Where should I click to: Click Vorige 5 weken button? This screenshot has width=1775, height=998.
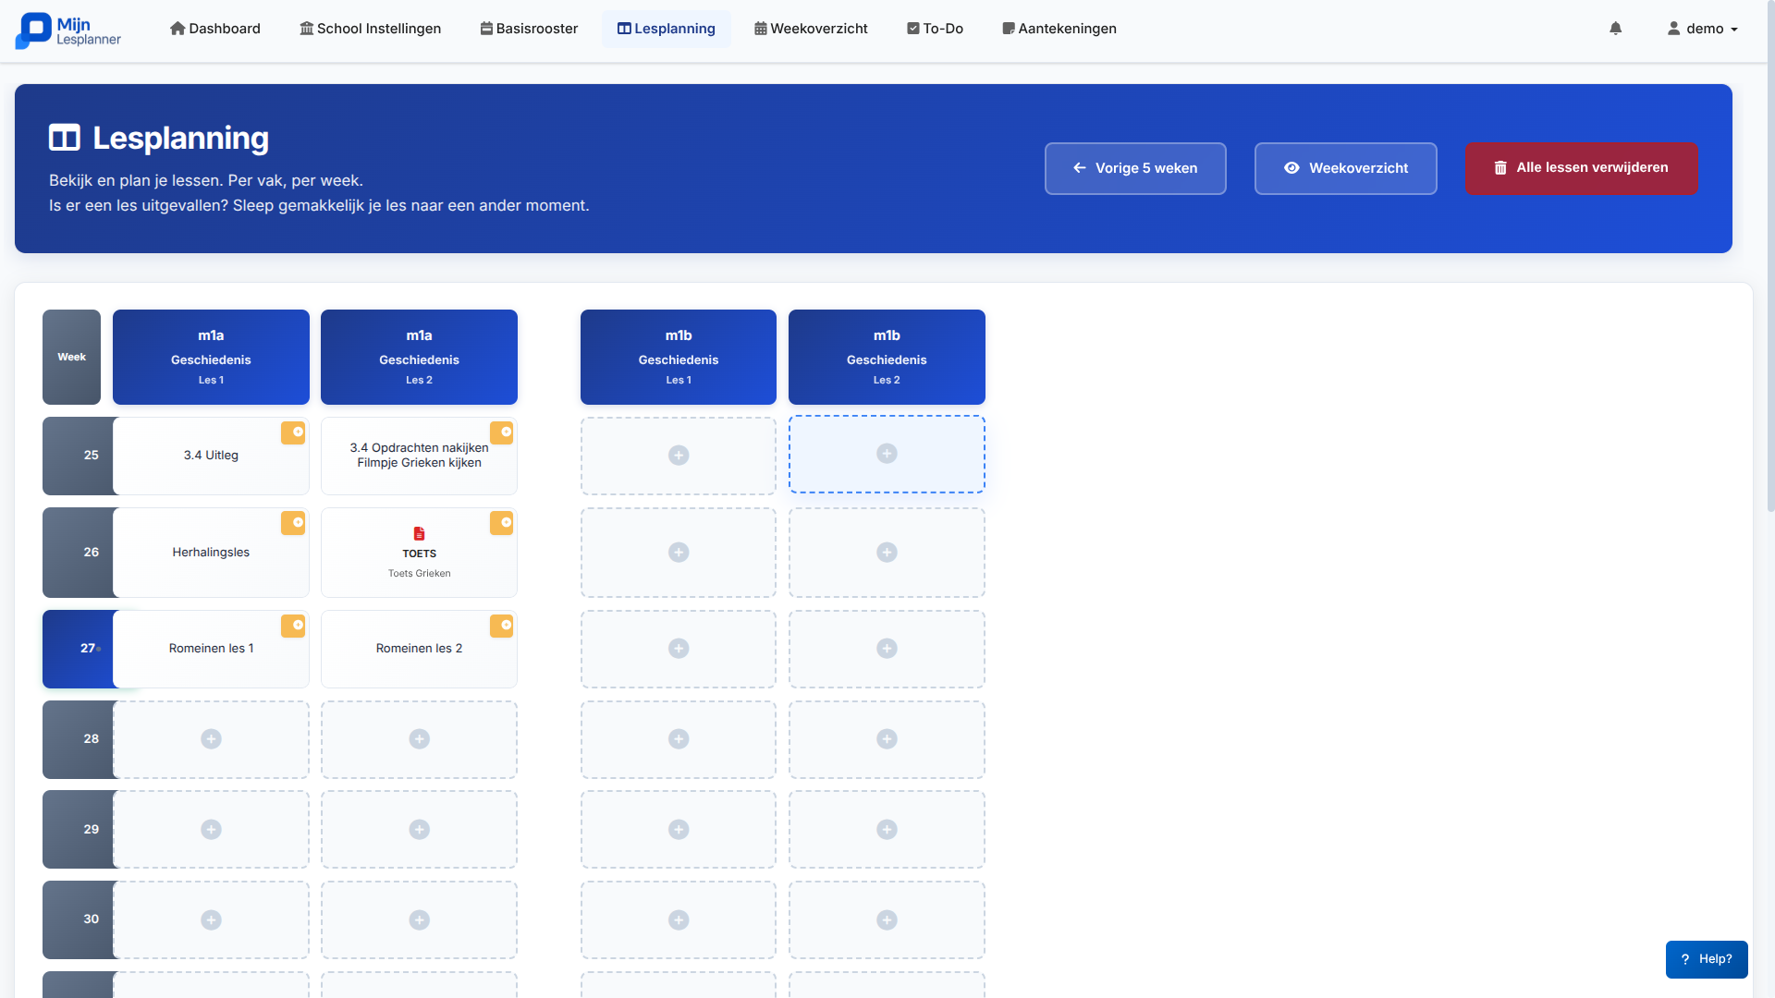[x=1135, y=168]
